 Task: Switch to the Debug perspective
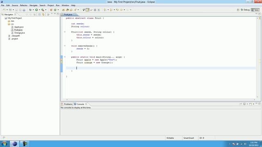tap(245, 10)
